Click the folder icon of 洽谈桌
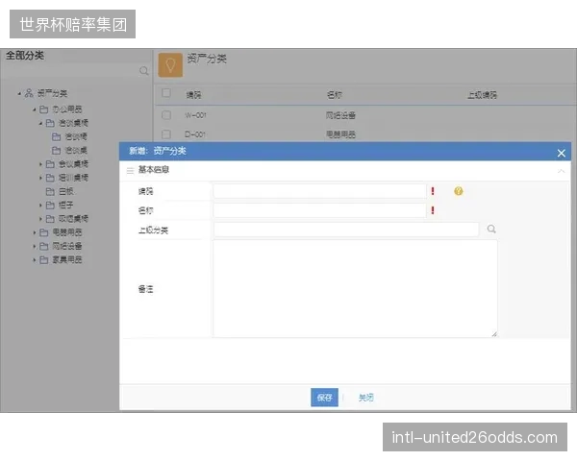This screenshot has width=577, height=461. coord(57,151)
